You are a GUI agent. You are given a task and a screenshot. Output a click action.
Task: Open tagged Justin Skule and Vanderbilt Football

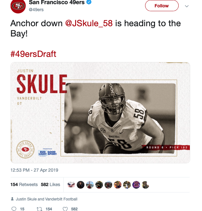coord(47,199)
